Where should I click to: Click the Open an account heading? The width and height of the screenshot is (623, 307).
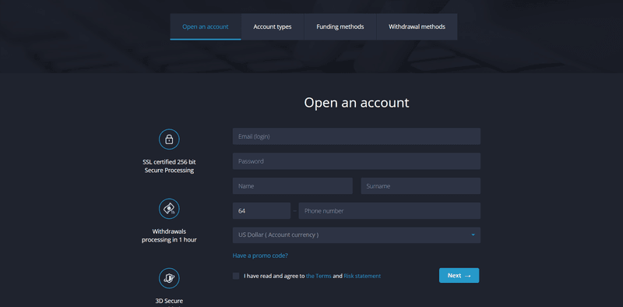point(357,103)
